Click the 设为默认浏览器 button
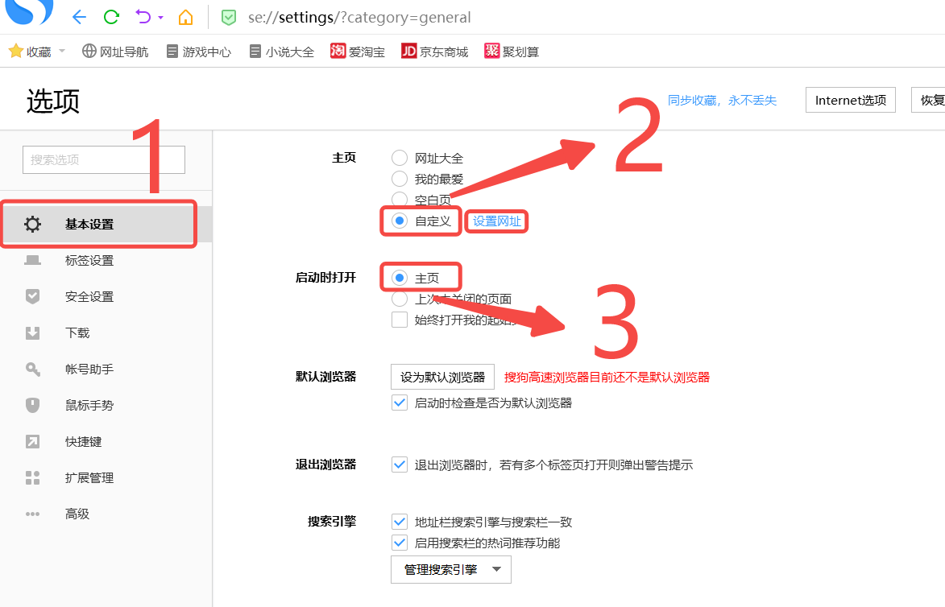Screen dimensions: 945x607 442,377
